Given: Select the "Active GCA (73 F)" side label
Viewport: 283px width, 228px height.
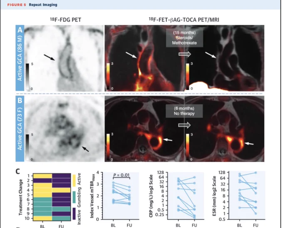Looking at the screenshot, I should tap(20, 128).
